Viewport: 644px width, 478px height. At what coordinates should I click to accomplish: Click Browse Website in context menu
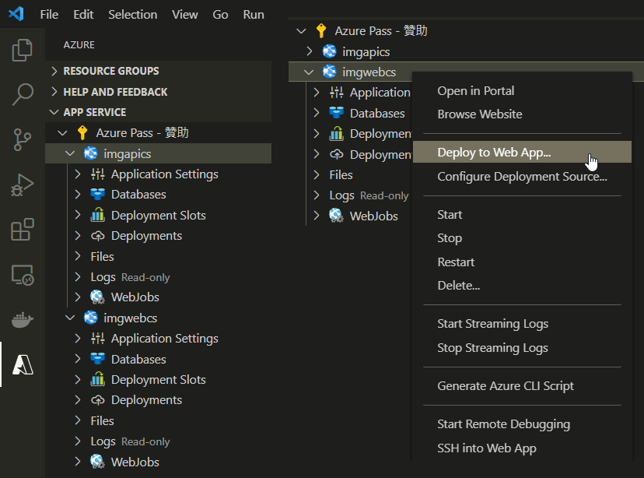coord(479,114)
